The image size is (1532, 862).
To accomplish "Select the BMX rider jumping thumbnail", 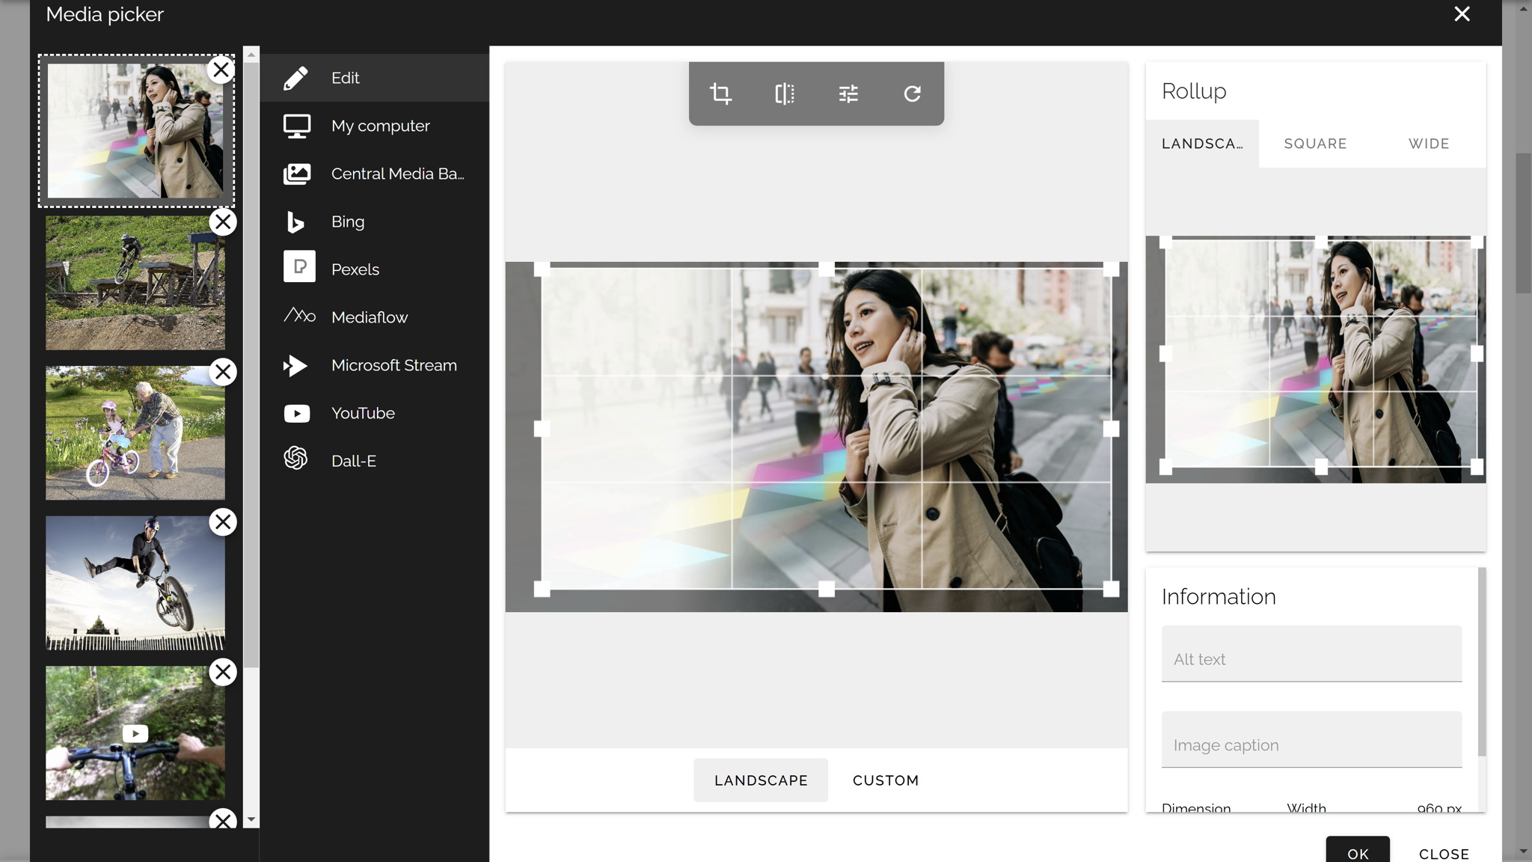I will pyautogui.click(x=135, y=583).
